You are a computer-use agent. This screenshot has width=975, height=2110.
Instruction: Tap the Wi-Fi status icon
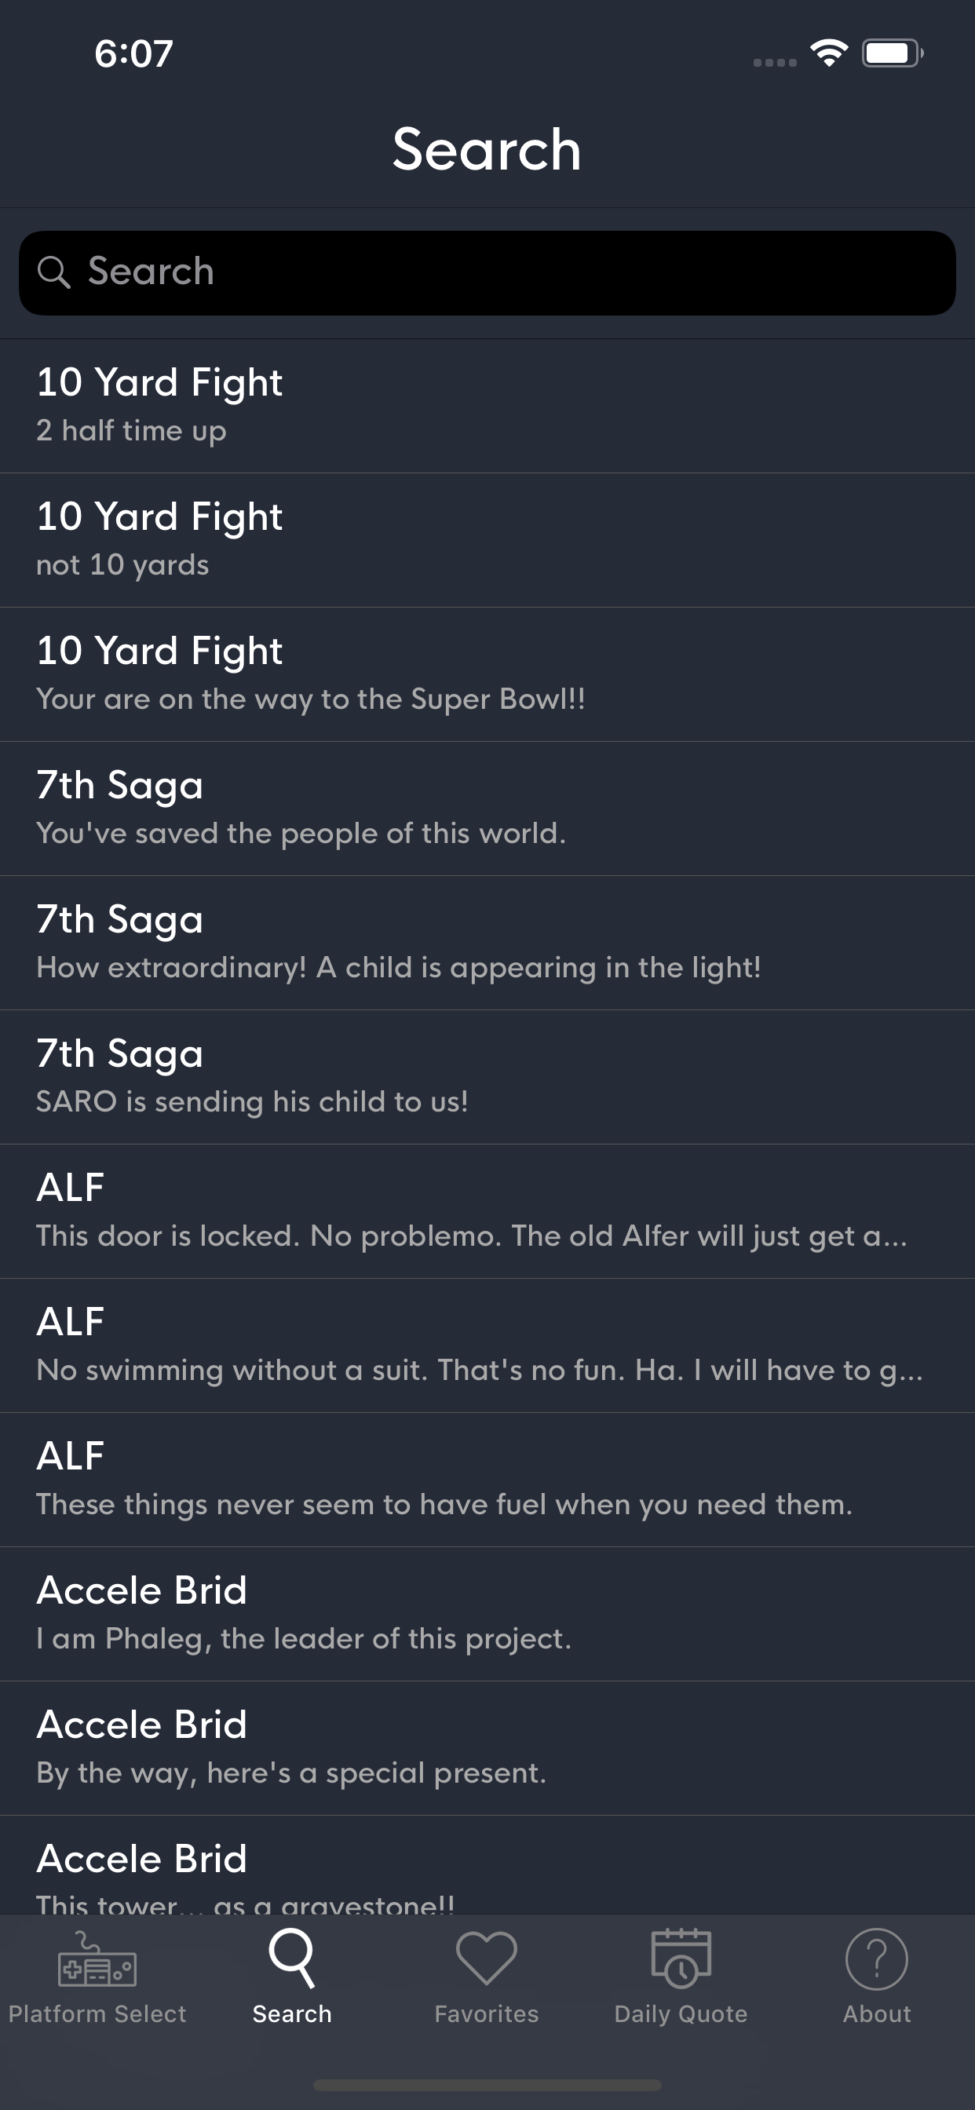pos(828,53)
